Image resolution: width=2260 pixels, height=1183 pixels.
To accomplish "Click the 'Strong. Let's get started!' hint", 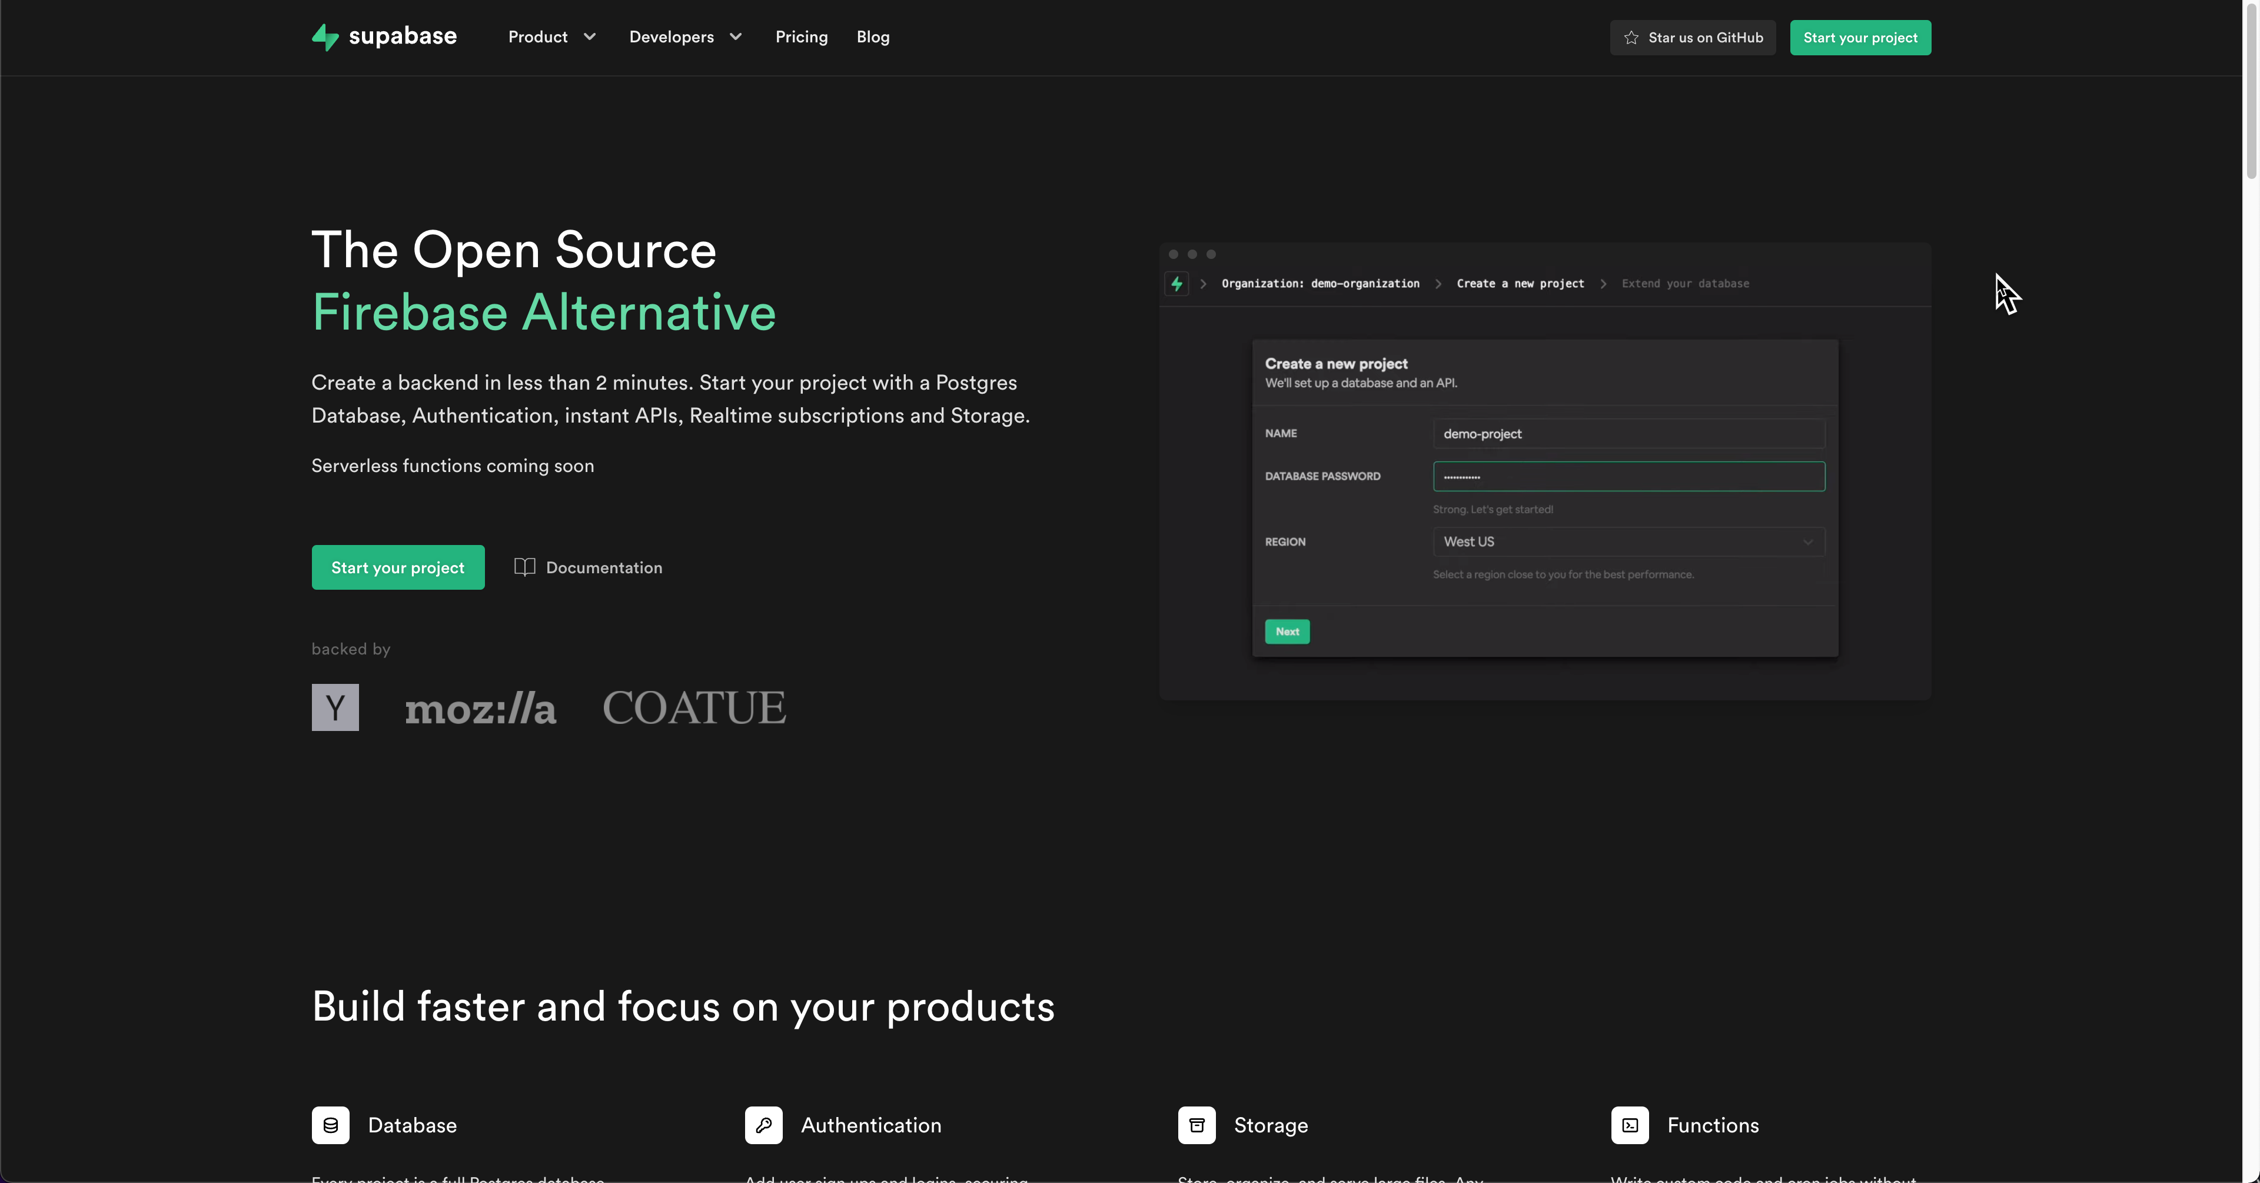I will point(1493,510).
